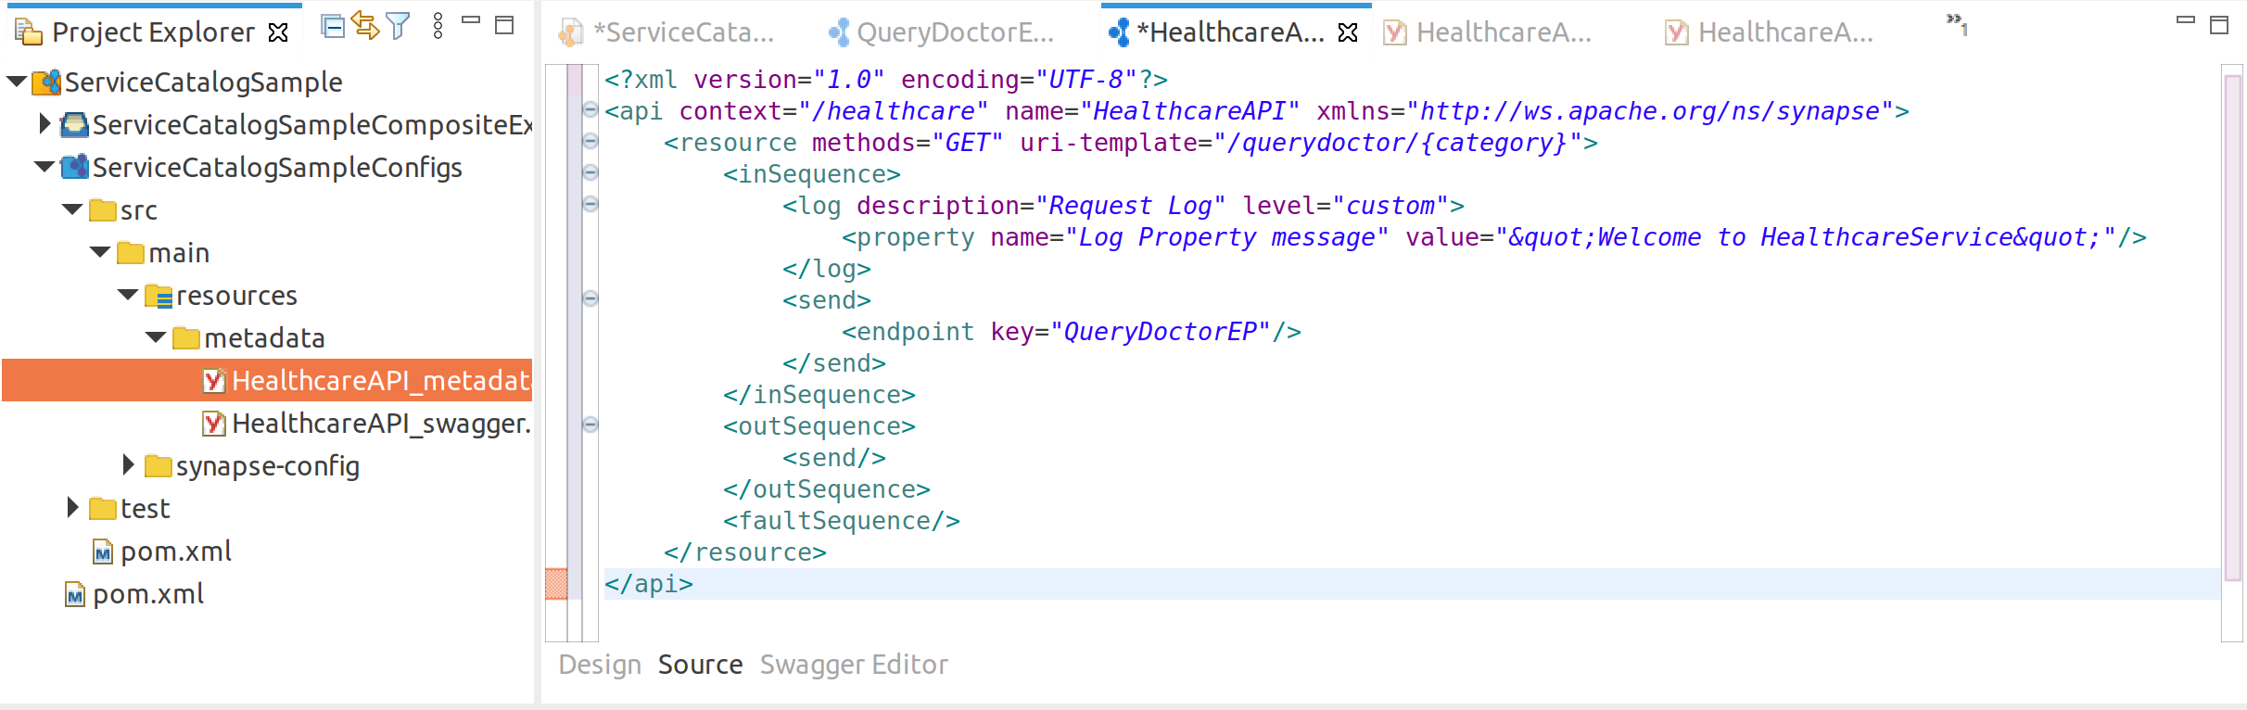The image size is (2247, 710).
Task: Collapse the ServiceCatalogSample project node
Action: point(16,82)
